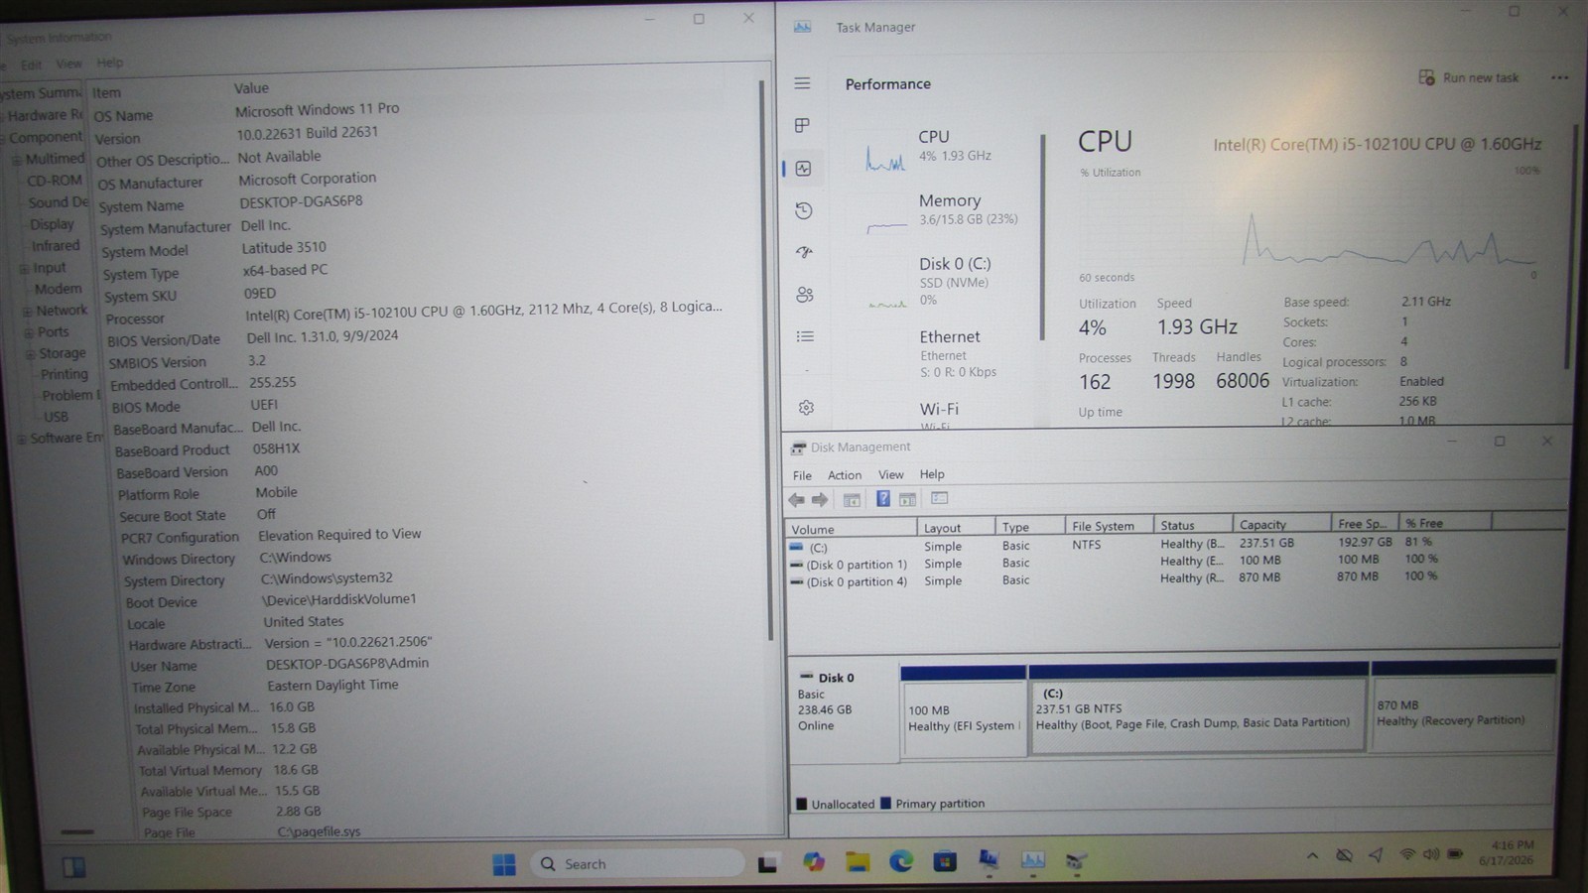Open Help menu in Disk Management
Screen dimensions: 1588x893
932,474
